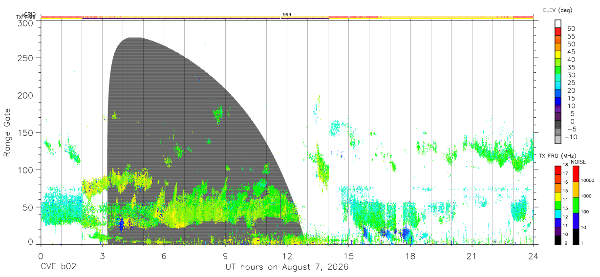The image size is (600, 277).
Task: Click the '60' elevation scale label
Action: [571, 29]
